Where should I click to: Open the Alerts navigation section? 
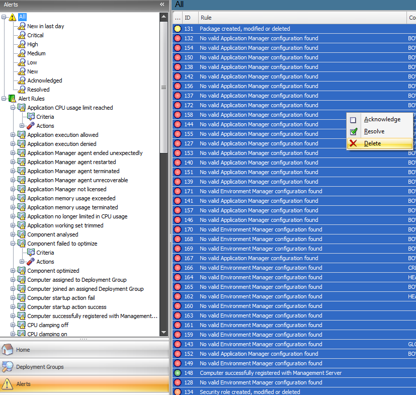tap(85, 384)
